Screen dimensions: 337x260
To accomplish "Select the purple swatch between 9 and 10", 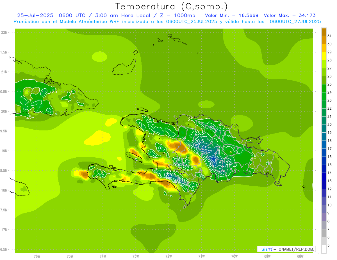I will (x=324, y=209).
